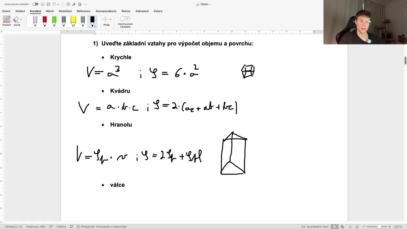
Task: Zoom out with the minus button
Action: [363, 226]
